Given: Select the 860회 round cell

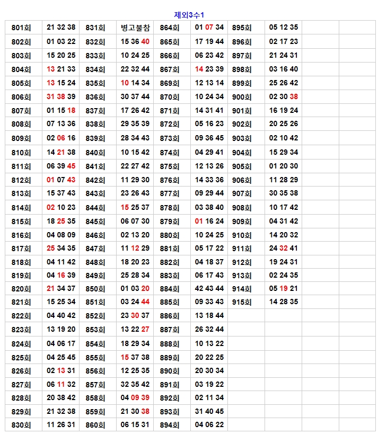Looking at the screenshot, I should (95, 425).
